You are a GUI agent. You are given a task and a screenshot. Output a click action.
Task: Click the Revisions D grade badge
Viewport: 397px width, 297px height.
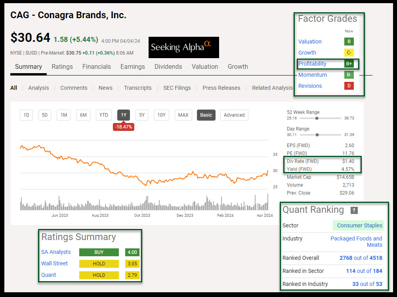point(349,86)
